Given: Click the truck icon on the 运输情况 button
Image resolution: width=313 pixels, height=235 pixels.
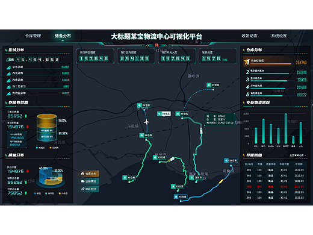Looking at the screenshot, I should point(82,181).
